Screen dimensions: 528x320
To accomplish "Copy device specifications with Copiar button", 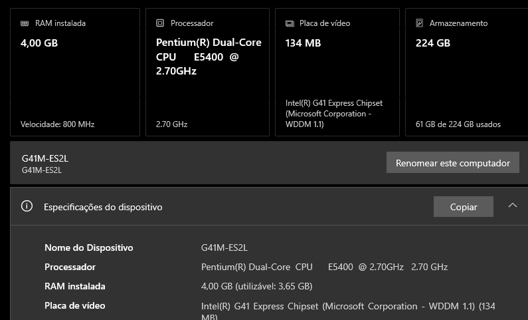I will tap(464, 207).
